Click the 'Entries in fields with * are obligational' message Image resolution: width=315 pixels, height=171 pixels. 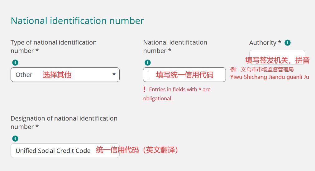[x=177, y=94]
